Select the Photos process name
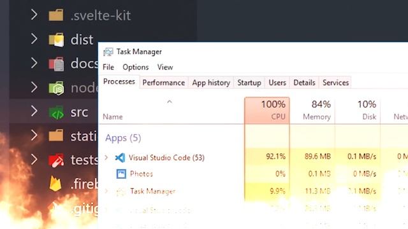 (142, 174)
